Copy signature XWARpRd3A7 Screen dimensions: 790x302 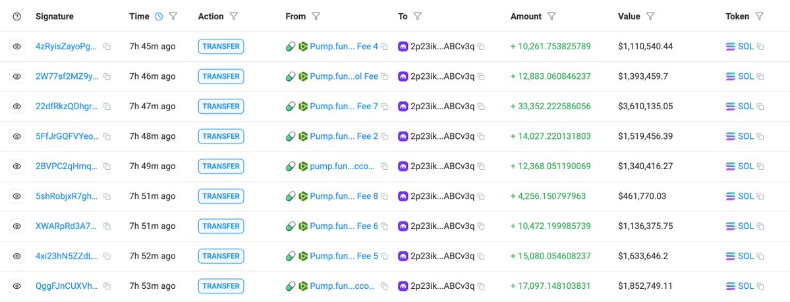coord(107,226)
